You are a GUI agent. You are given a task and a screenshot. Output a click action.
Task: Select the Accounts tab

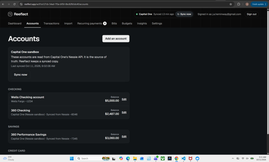[x=32, y=23]
